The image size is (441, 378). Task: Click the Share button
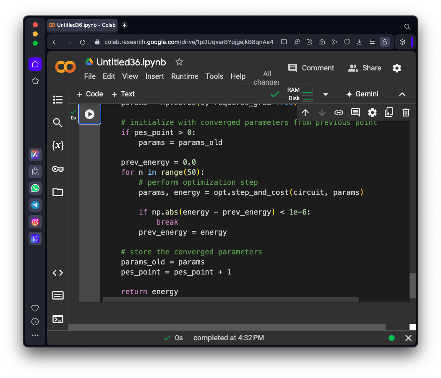tap(365, 68)
